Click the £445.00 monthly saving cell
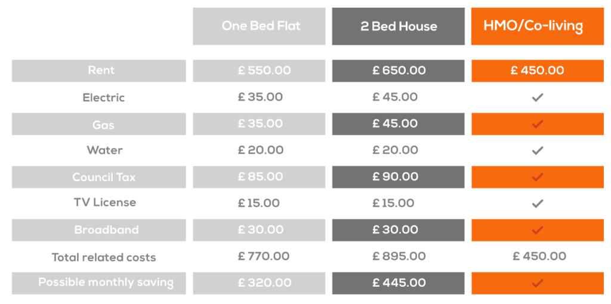This screenshot has width=611, height=304. 399,283
